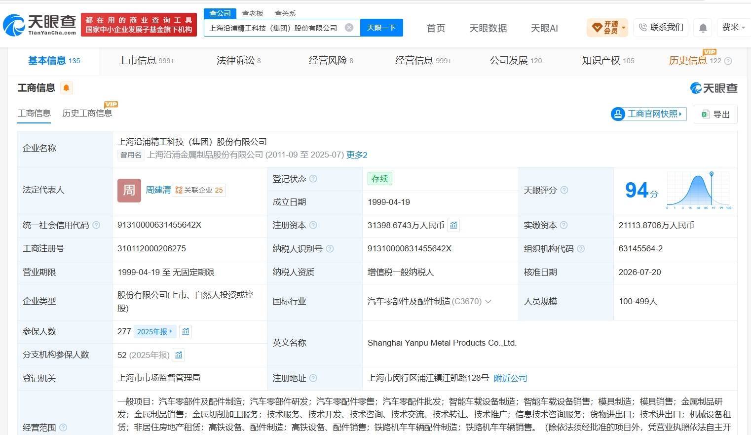Screen dimensions: 751x435
Task: Click the VIP diamond 开通会员 icon
Action: pos(597,28)
